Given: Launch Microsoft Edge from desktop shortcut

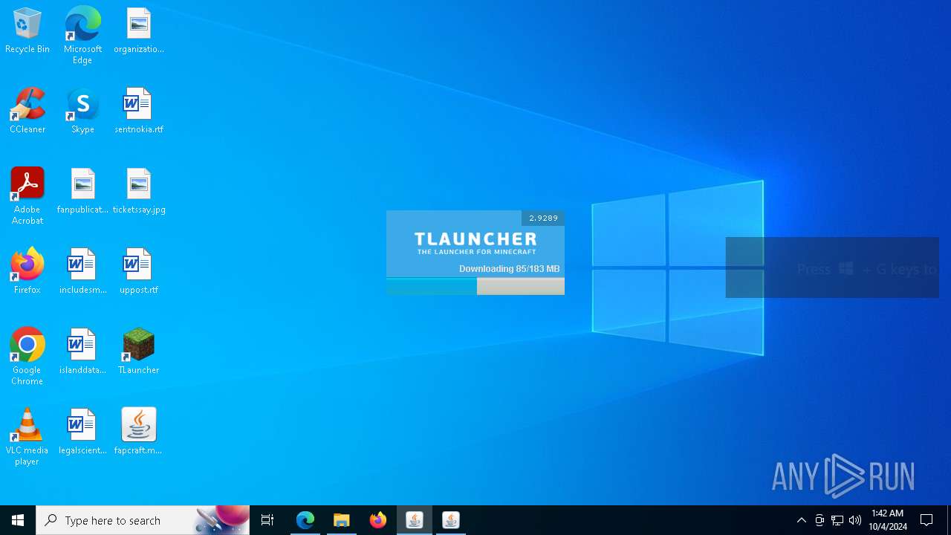Looking at the screenshot, I should click(82, 36).
